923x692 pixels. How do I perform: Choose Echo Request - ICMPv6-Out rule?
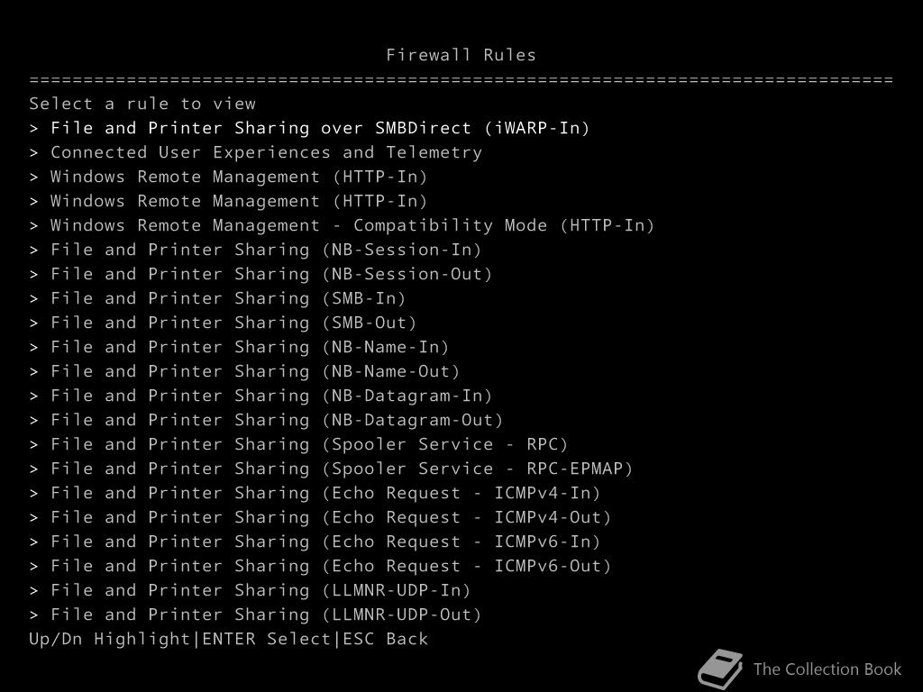point(331,566)
